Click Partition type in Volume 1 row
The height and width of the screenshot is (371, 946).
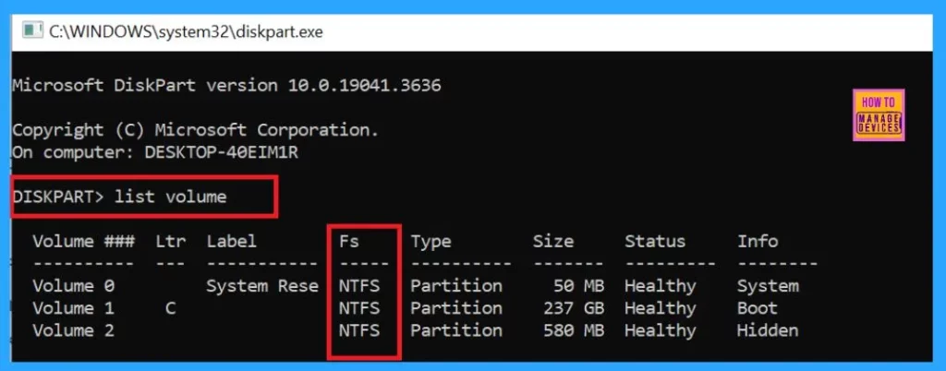[x=456, y=308]
